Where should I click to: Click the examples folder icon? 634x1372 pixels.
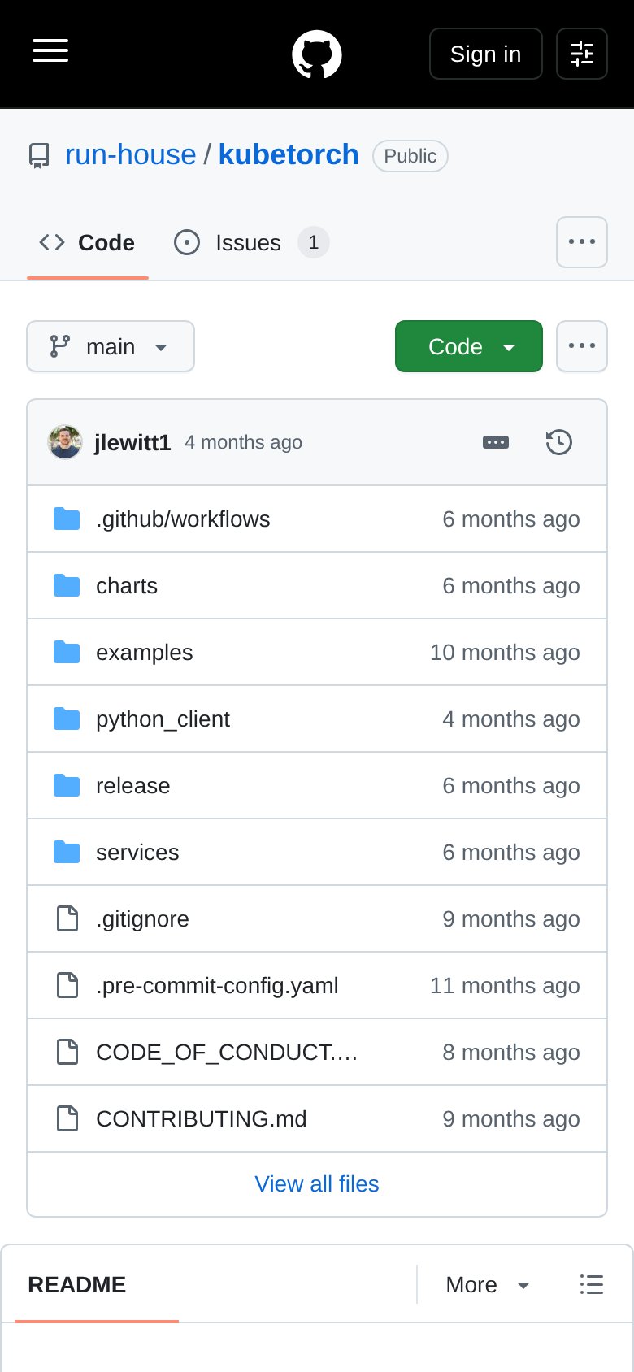click(67, 652)
